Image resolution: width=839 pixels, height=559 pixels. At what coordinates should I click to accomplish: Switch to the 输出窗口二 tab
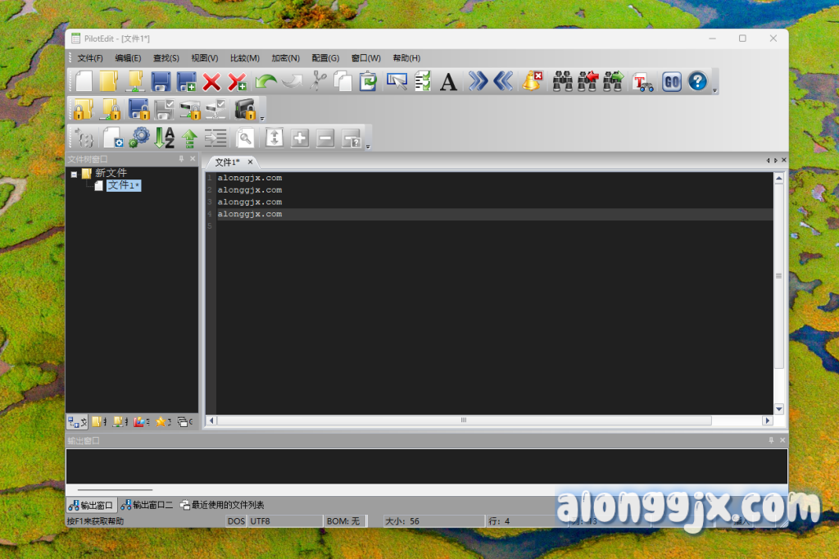coord(147,505)
